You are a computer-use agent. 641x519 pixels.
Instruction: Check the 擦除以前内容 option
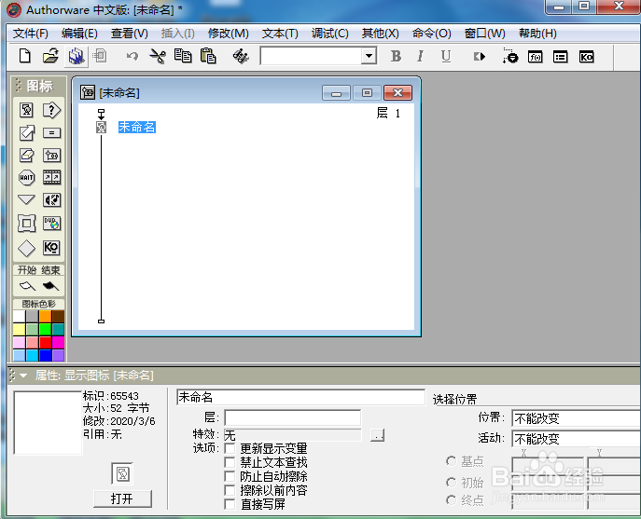[230, 490]
